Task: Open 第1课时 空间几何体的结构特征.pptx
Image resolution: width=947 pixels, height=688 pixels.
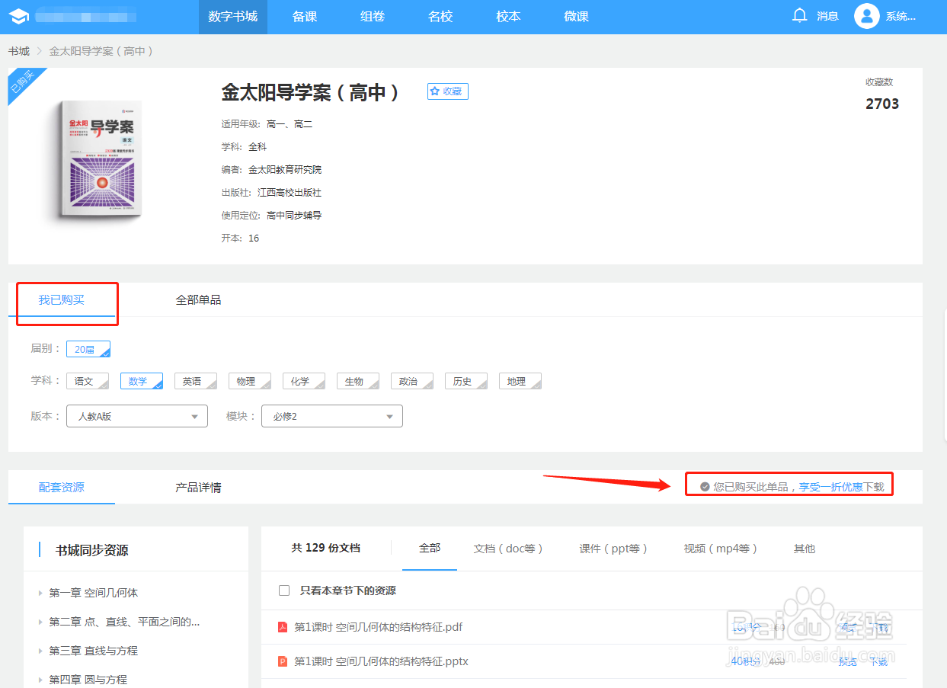Action: pyautogui.click(x=381, y=661)
